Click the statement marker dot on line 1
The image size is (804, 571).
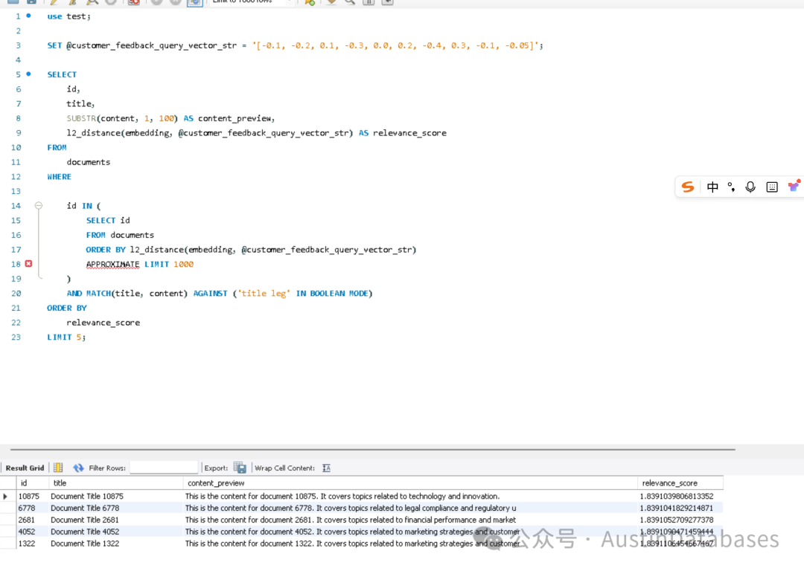coord(29,16)
